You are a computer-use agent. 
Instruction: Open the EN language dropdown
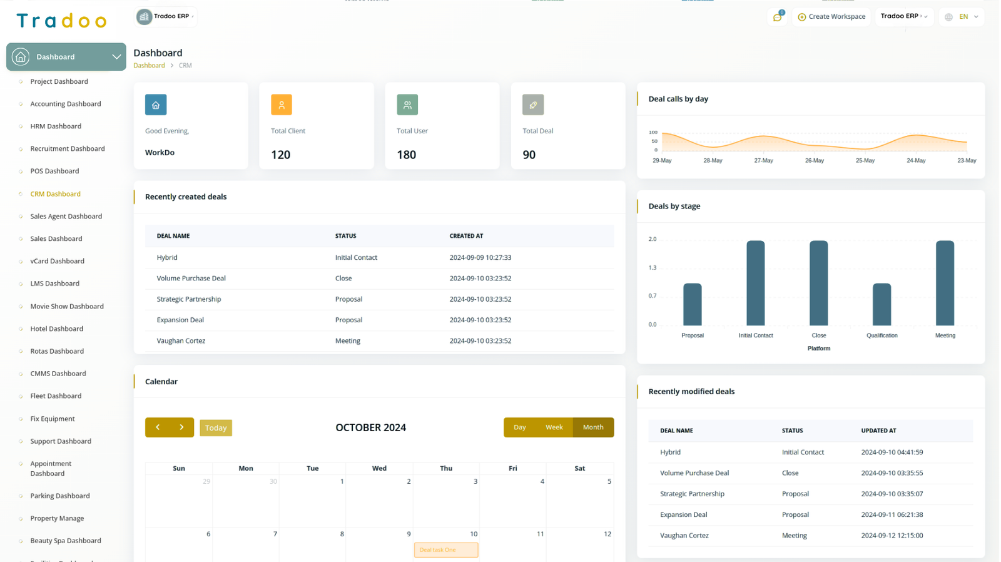[962, 17]
